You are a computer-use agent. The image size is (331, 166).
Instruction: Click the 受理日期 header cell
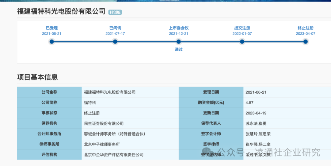pyautogui.click(x=211, y=92)
